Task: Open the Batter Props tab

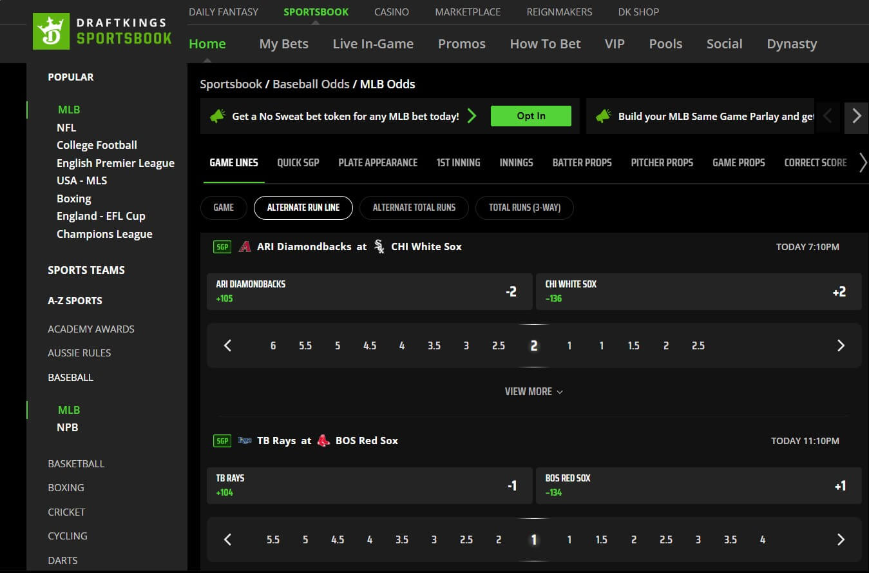Action: [582, 162]
